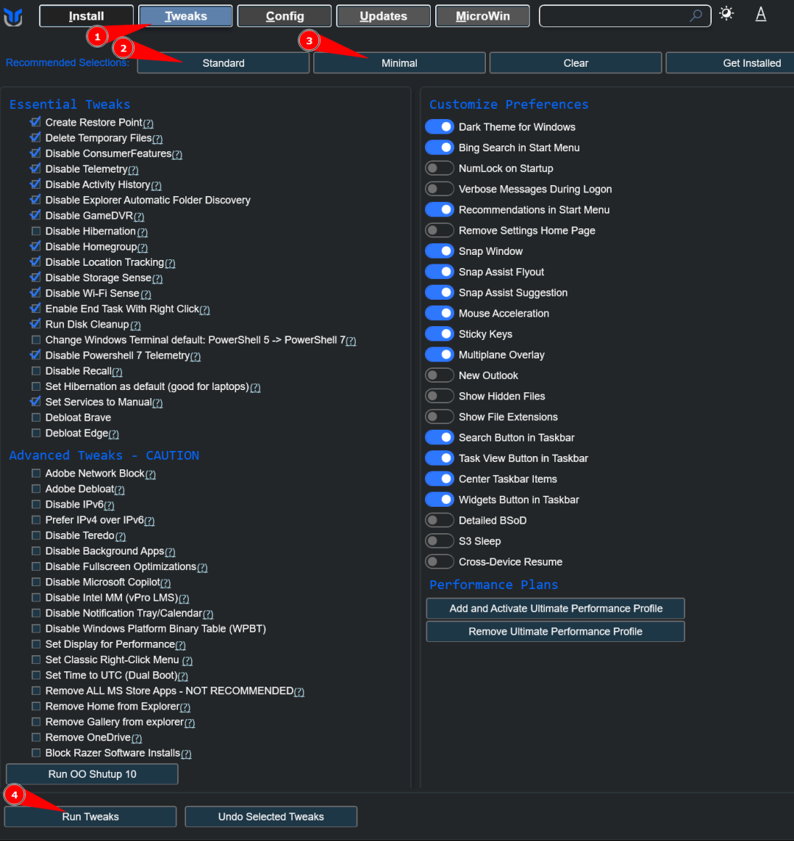Viewport: 794px width, 841px height.
Task: Click the WinUtil logo icon
Action: [x=13, y=17]
